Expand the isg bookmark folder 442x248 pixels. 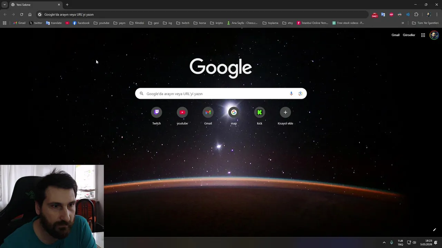[167, 23]
